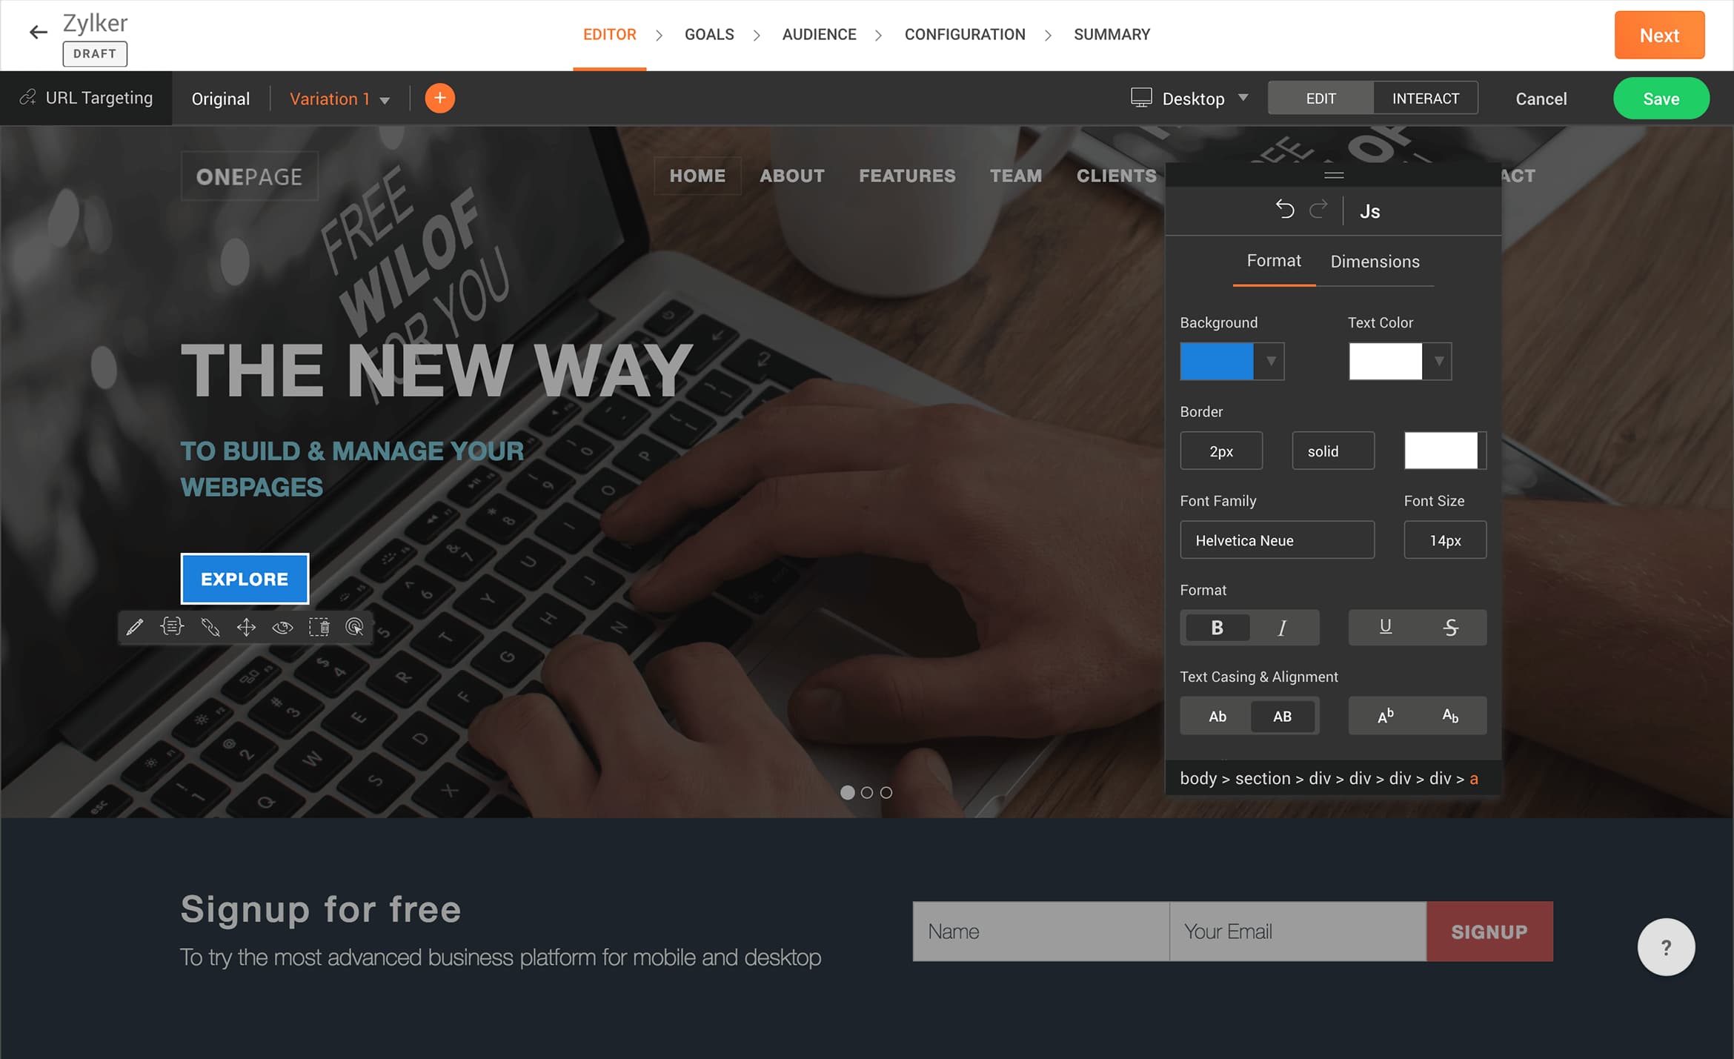Select the move/drag icon tool
The width and height of the screenshot is (1734, 1059).
[x=245, y=627]
